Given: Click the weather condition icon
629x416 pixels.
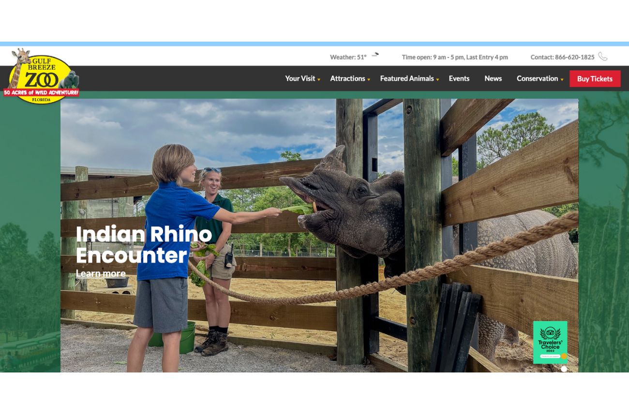Looking at the screenshot, I should (375, 55).
